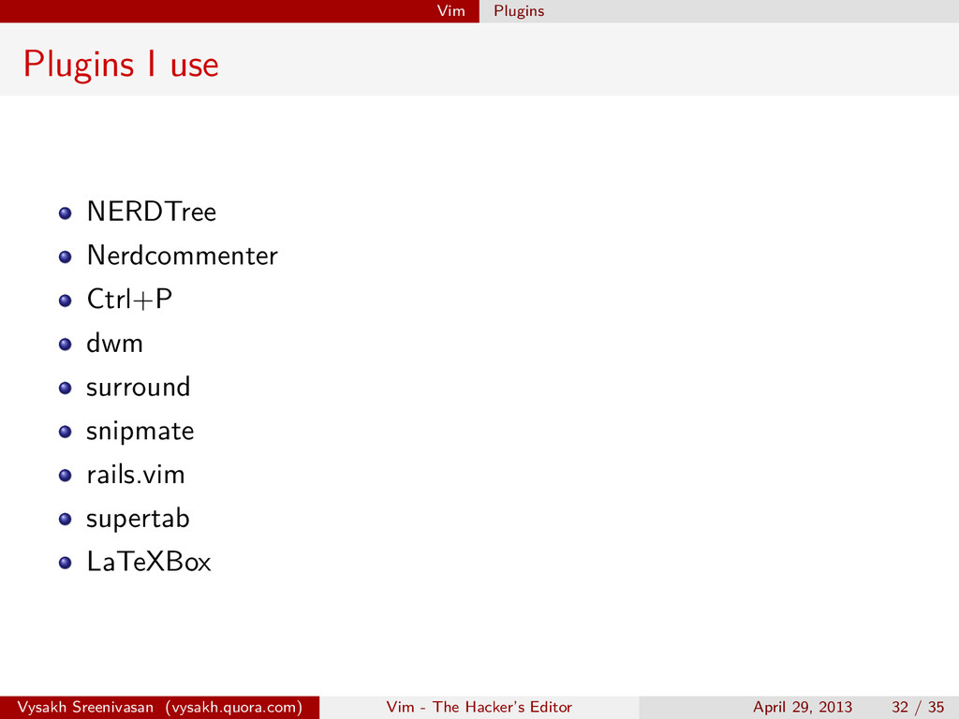
Task: Click rails.vim in the list
Action: (x=136, y=475)
